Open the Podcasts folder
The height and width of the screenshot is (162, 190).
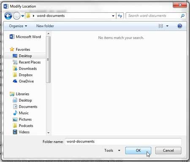click(x=26, y=126)
